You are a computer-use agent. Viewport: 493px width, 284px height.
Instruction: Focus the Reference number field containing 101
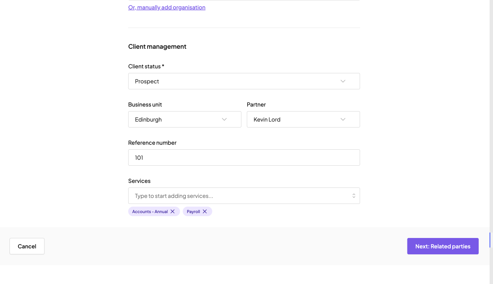tap(244, 158)
